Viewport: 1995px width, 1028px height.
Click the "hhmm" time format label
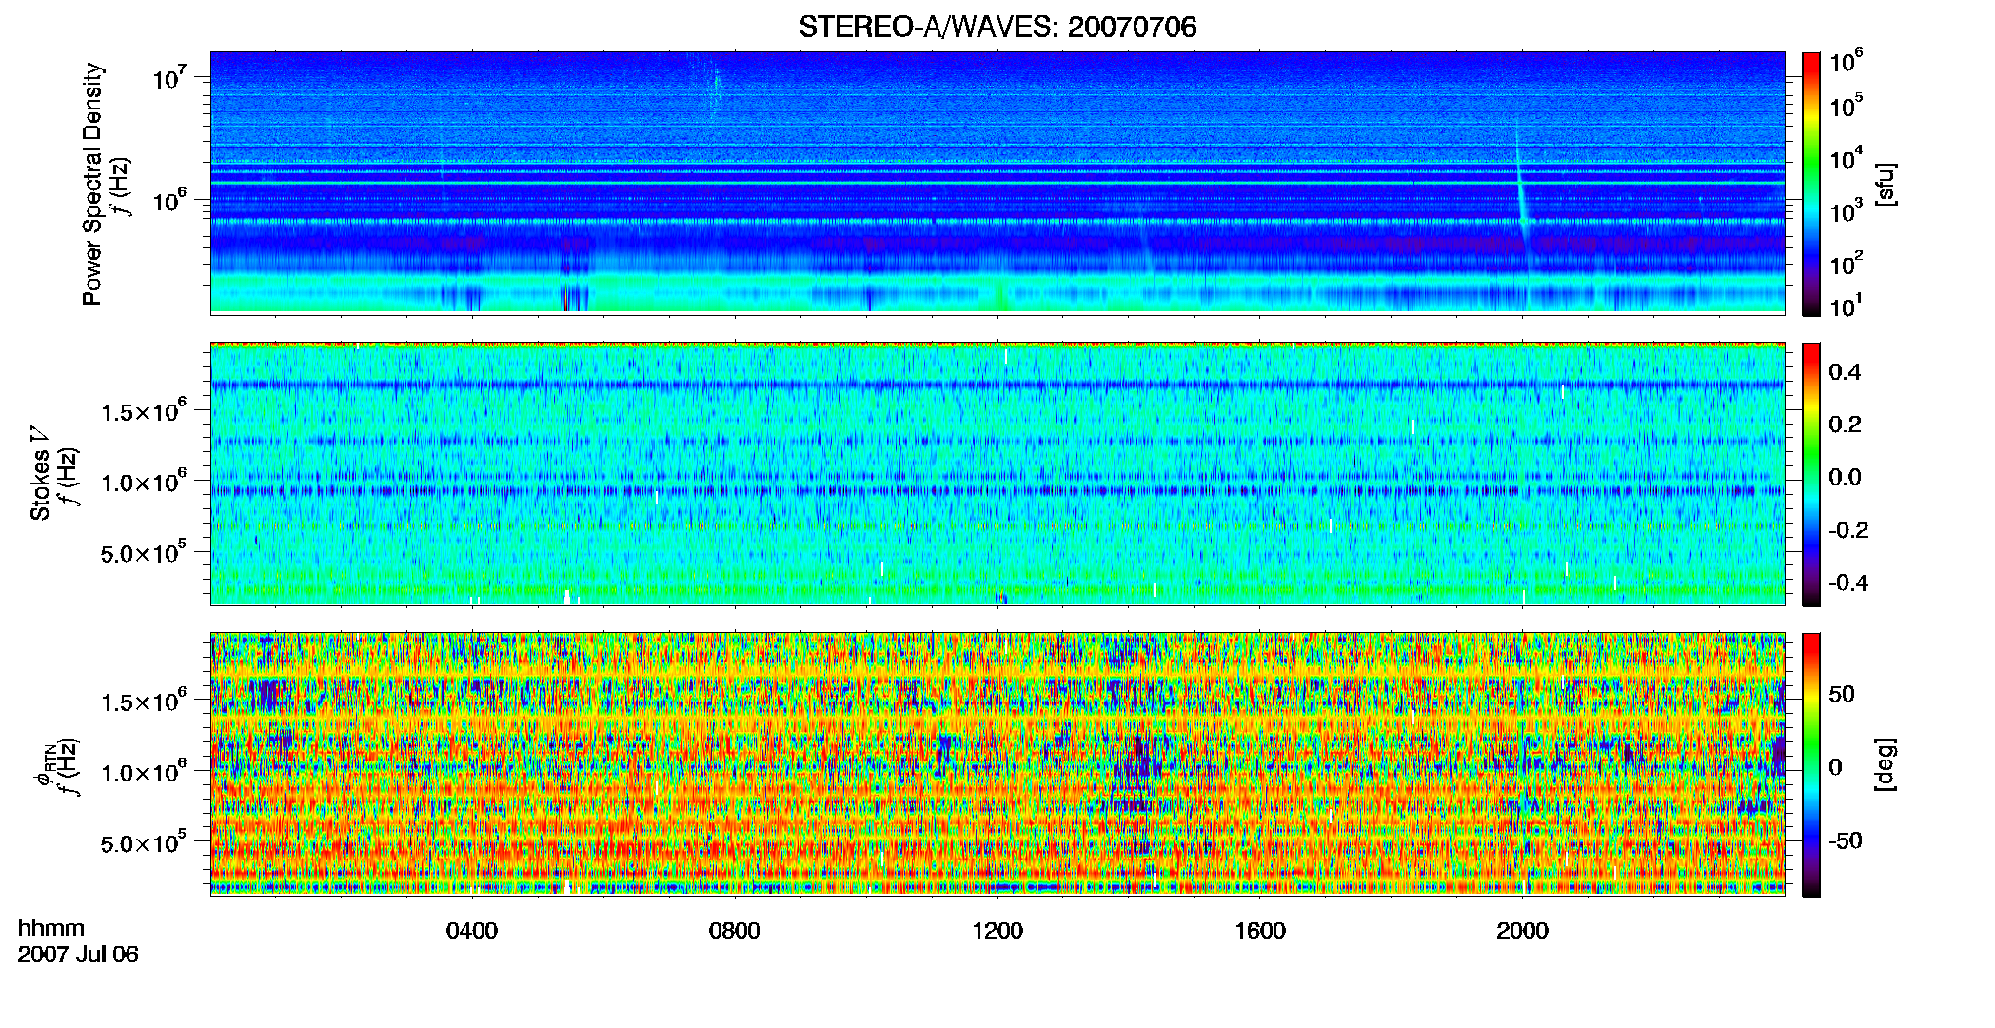pos(51,929)
